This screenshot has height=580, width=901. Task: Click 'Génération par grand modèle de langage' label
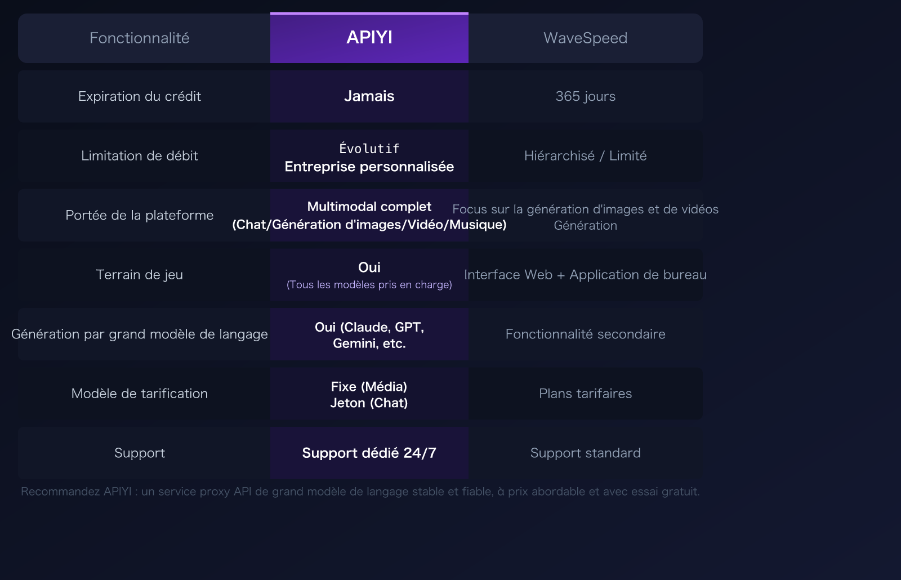coord(140,334)
